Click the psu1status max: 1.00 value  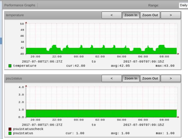[x=165, y=133]
